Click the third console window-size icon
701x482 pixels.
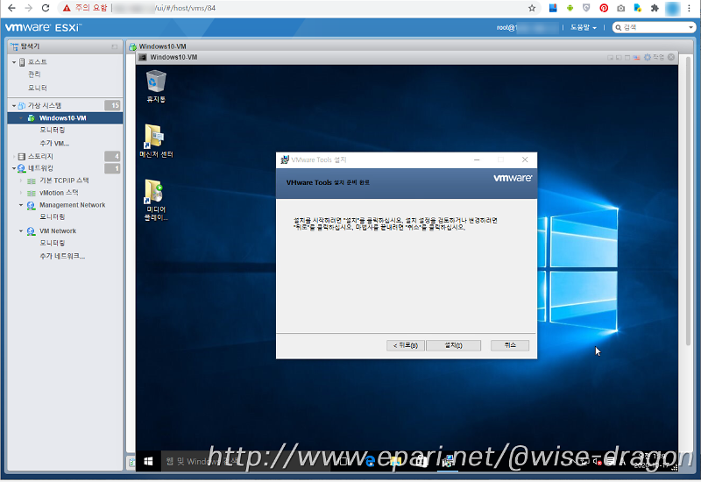click(627, 58)
